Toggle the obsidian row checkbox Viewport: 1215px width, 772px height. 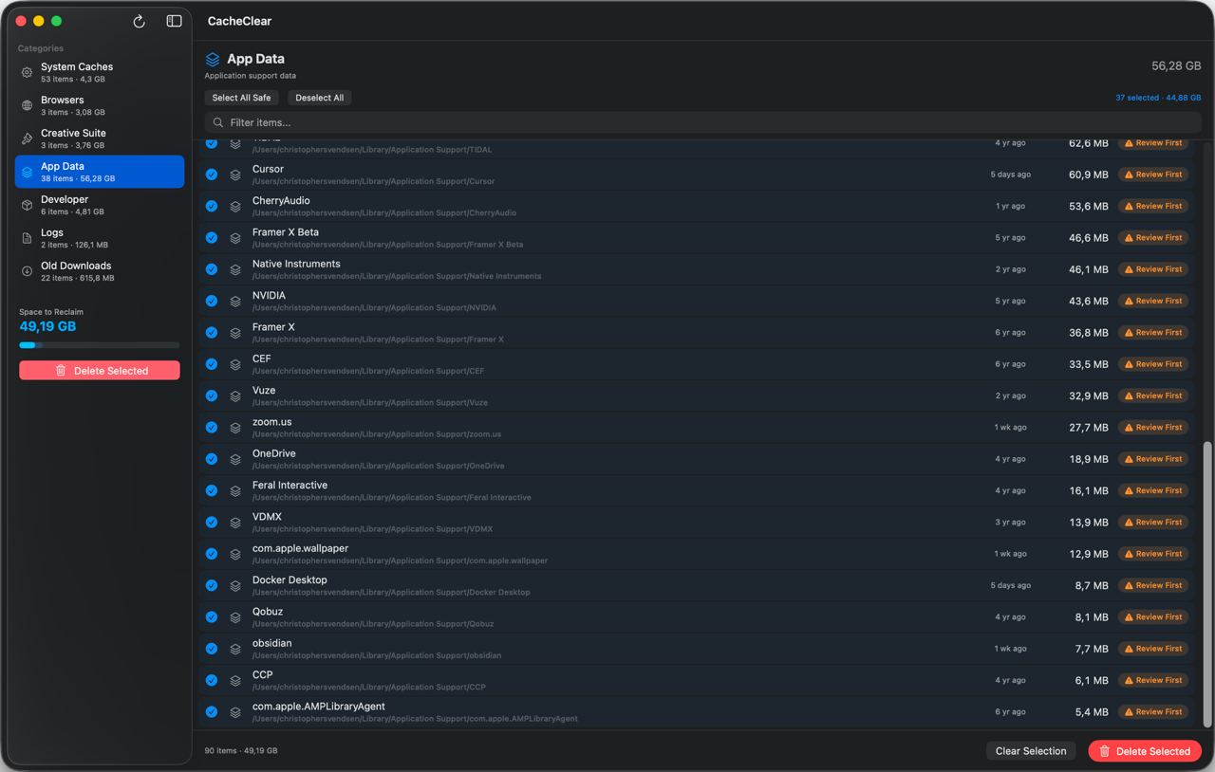click(212, 649)
